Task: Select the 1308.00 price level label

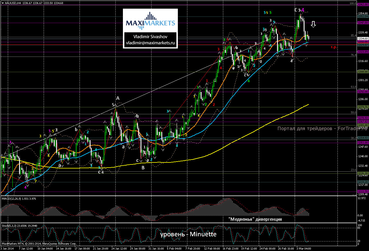Action: [363, 71]
